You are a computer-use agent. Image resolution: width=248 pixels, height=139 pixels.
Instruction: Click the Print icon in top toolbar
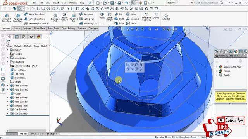tap(119, 3)
